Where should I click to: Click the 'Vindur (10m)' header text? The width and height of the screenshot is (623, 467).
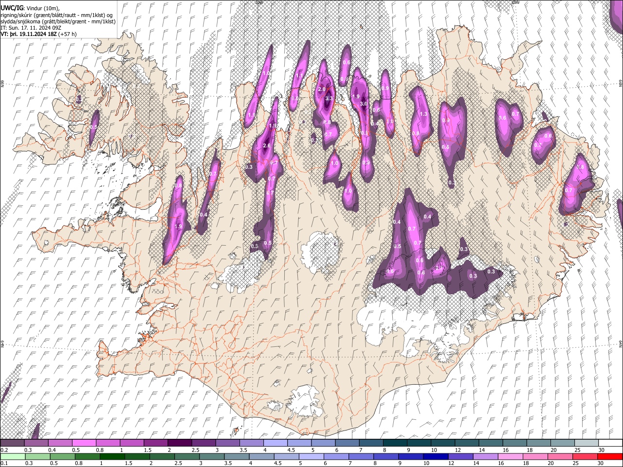point(42,9)
